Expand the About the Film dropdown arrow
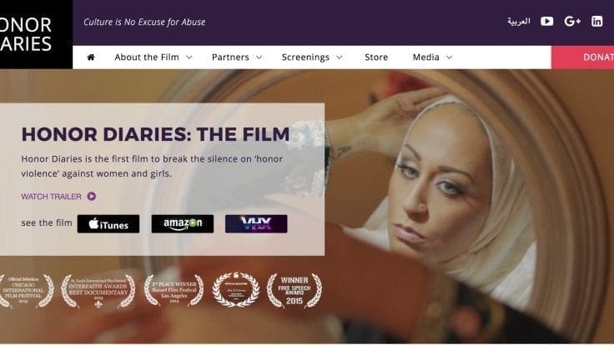Screen dimensions: 614x345 click(x=189, y=57)
